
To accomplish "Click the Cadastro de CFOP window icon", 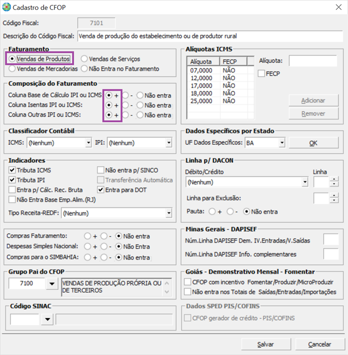I will tap(6, 7).
